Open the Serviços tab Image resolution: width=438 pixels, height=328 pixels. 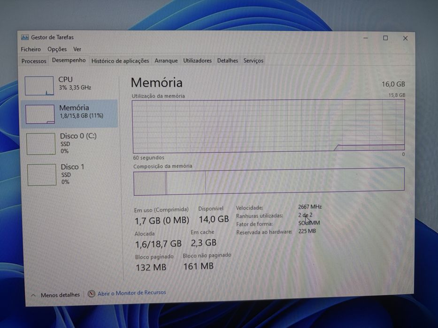coord(254,61)
